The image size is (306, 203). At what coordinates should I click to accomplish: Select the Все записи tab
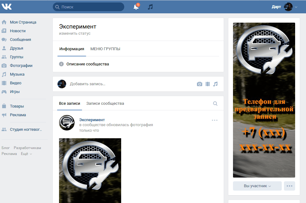[x=70, y=104]
